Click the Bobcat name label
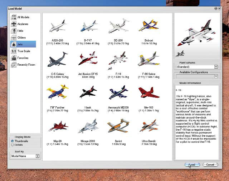The image size is (229, 181). 149,40
